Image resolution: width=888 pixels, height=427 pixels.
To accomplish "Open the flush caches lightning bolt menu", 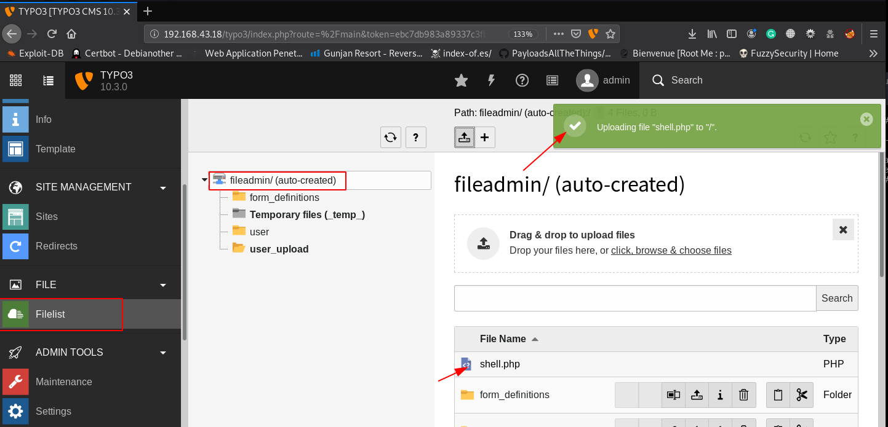I will pos(492,80).
